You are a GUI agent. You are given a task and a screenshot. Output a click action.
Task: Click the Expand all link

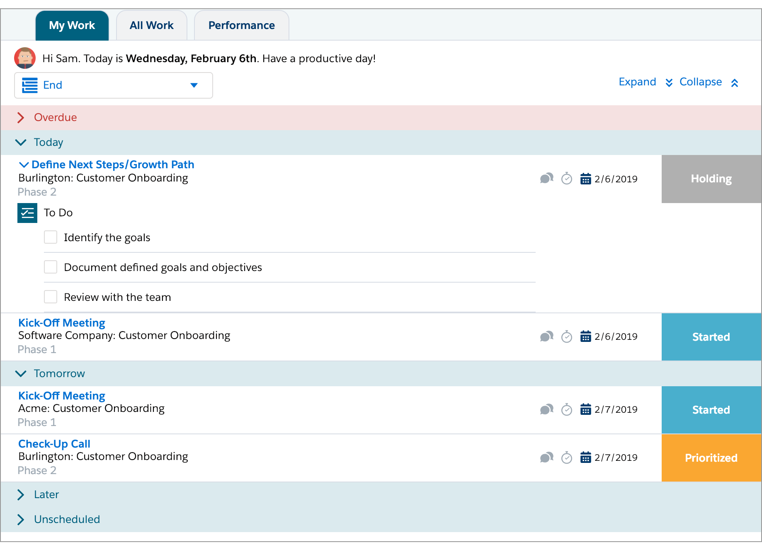[x=646, y=82]
